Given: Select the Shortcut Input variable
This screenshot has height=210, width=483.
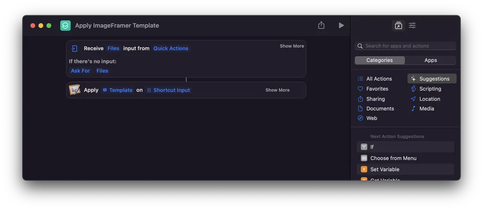Looking at the screenshot, I should click(169, 90).
